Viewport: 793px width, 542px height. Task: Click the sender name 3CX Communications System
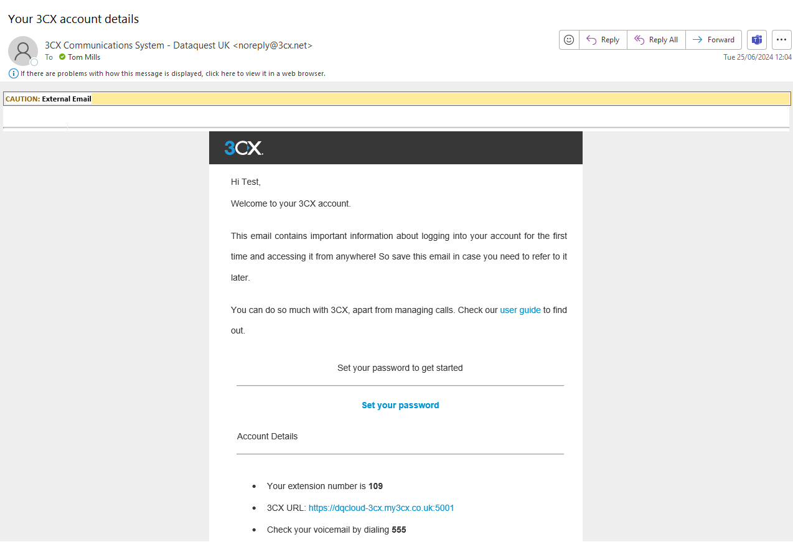click(x=179, y=45)
